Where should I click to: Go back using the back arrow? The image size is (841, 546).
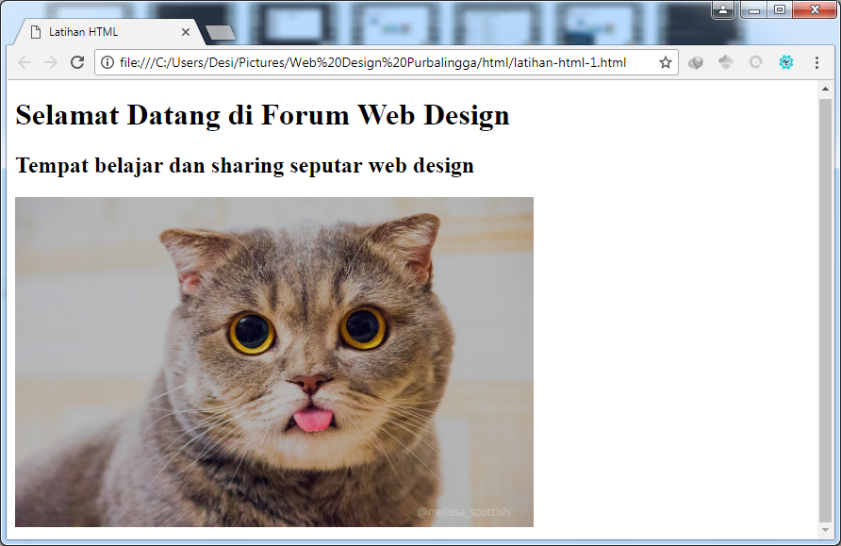(25, 62)
